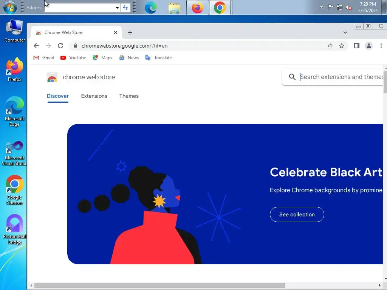
Task: Select the Computer desktop icon
Action: (x=15, y=31)
